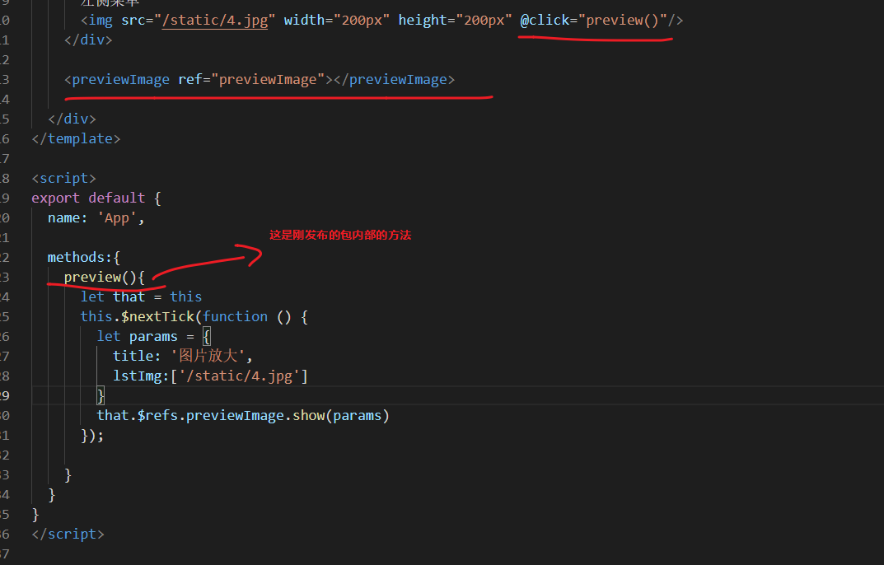Click the '});' closing line of nextTick
884x565 pixels.
pyautogui.click(x=92, y=436)
